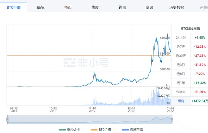The image size is (208, 133).
Task: Switch to the 持币 tab
Action: 68,8
